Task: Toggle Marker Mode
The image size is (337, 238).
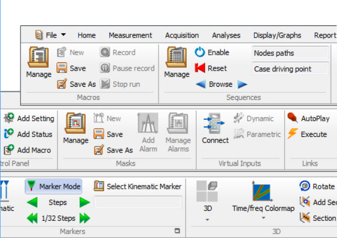Action: tap(54, 186)
